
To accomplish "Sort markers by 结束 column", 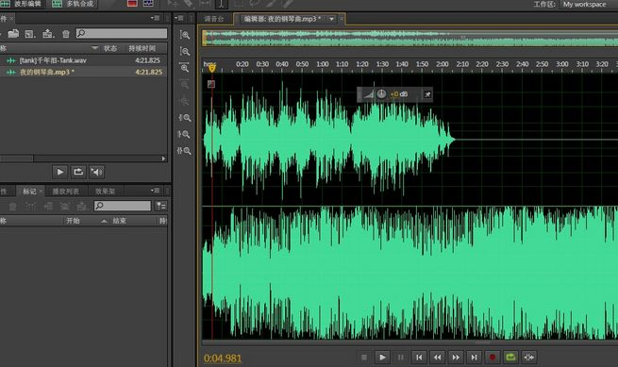I will (x=120, y=221).
